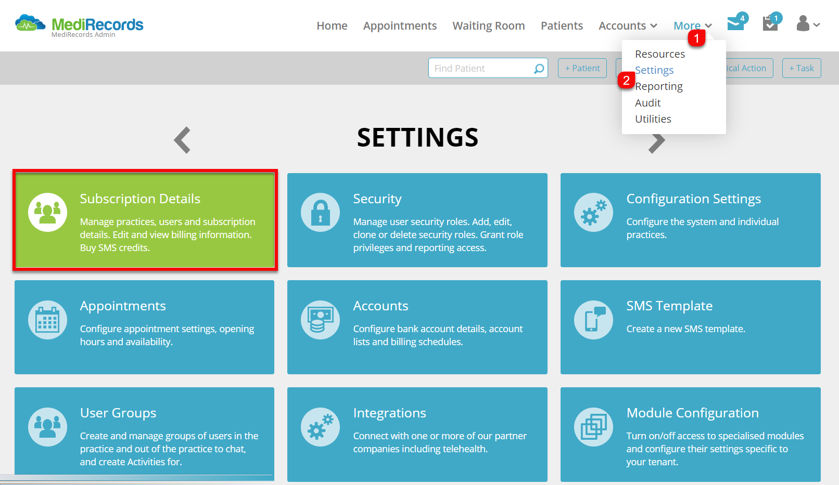This screenshot has height=485, width=839.
Task: Open the tasks clipboard icon
Action: [770, 23]
